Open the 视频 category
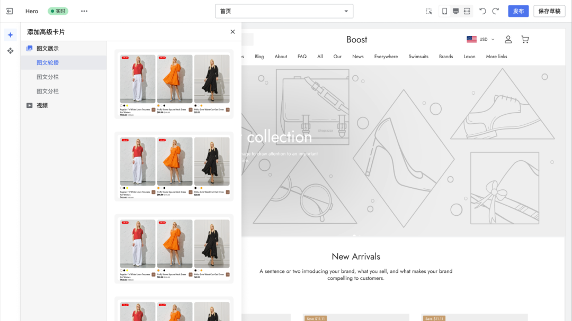This screenshot has height=321, width=572. [42, 106]
